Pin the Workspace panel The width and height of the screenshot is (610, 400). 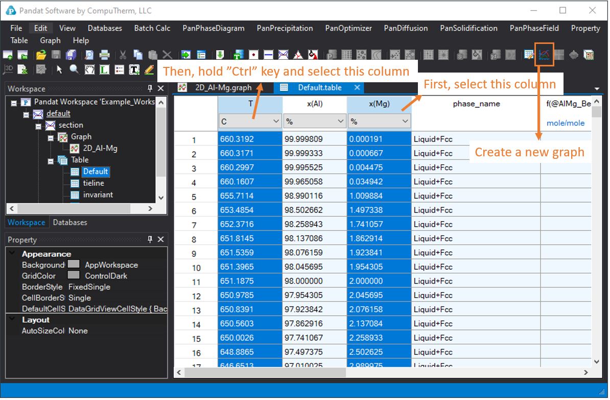(150, 89)
